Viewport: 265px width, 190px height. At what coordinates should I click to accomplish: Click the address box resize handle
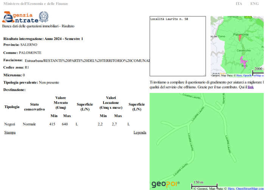pyautogui.click(x=204, y=75)
